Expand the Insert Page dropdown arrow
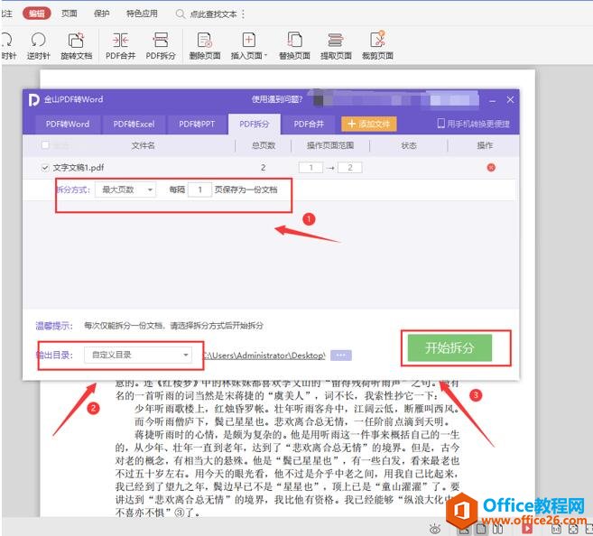Image resolution: width=593 pixels, height=536 pixels. pyautogui.click(x=265, y=56)
